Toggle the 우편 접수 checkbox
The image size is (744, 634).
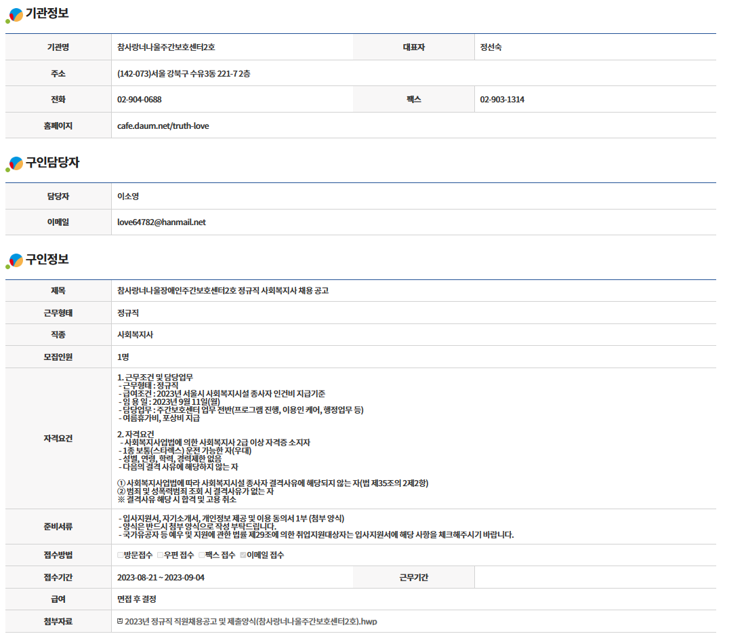click(160, 555)
